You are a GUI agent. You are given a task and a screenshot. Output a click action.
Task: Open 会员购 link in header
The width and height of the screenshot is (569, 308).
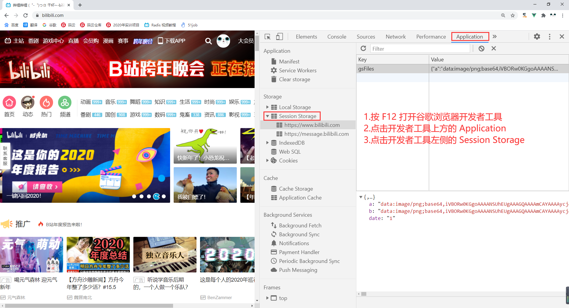click(91, 41)
